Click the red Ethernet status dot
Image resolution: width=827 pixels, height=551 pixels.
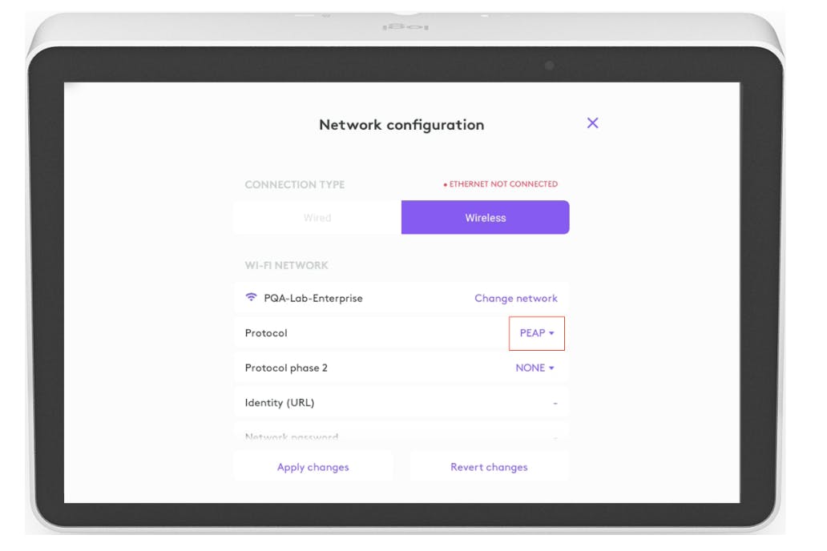pyautogui.click(x=445, y=185)
